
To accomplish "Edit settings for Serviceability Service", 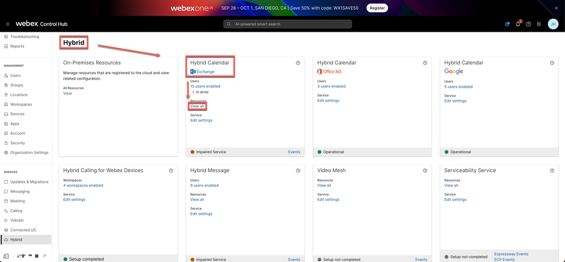I will [455, 200].
